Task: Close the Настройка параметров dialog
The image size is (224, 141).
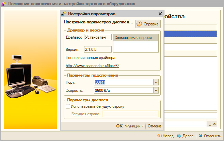Action: coord(160,14)
